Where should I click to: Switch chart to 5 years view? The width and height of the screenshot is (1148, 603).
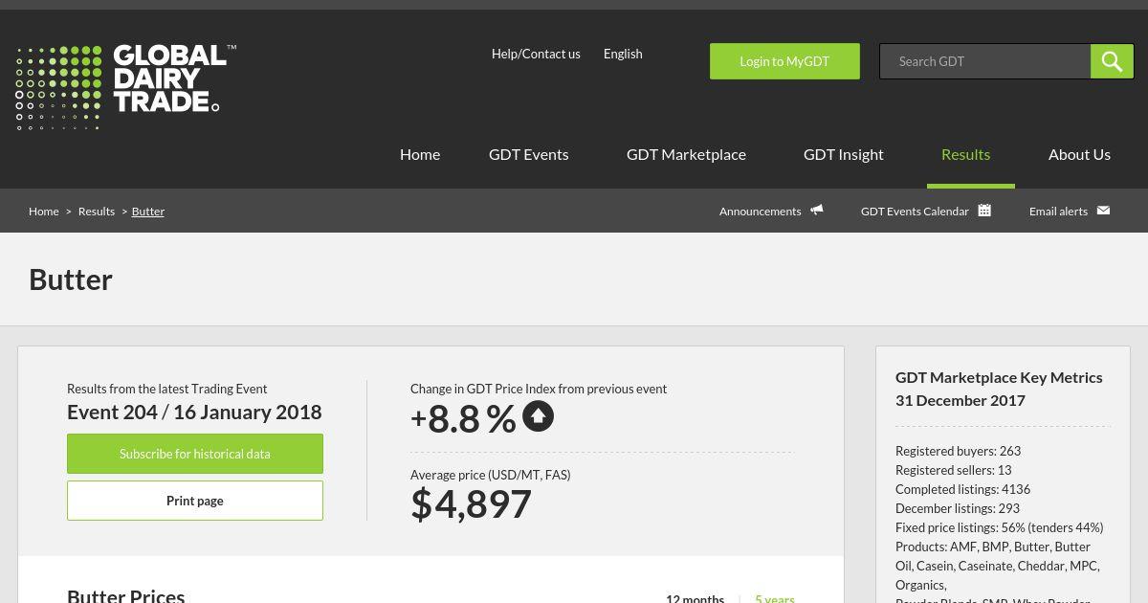coord(775,598)
